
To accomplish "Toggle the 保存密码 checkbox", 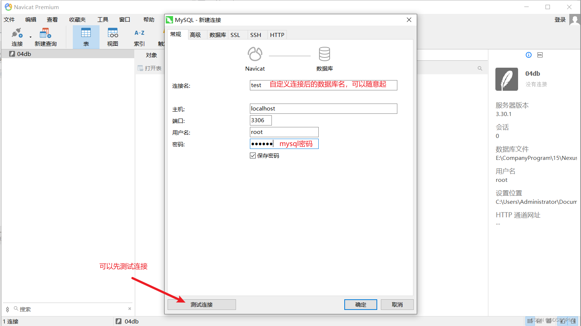I will pos(253,155).
